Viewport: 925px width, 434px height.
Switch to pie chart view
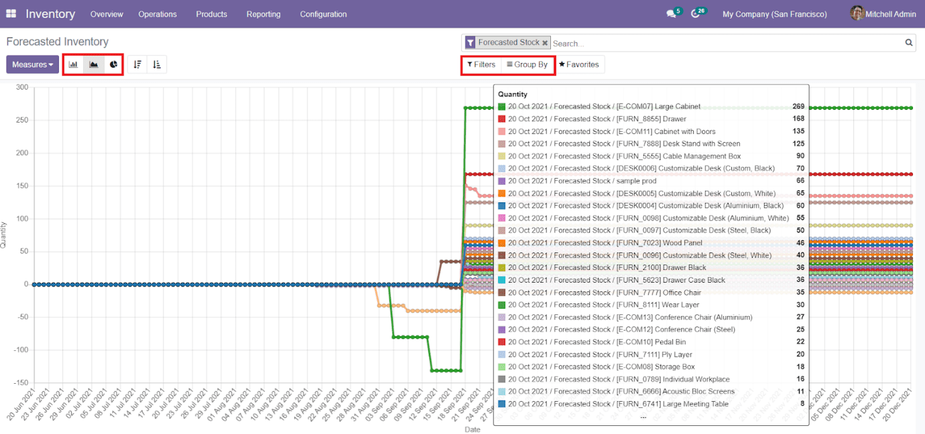pos(113,64)
